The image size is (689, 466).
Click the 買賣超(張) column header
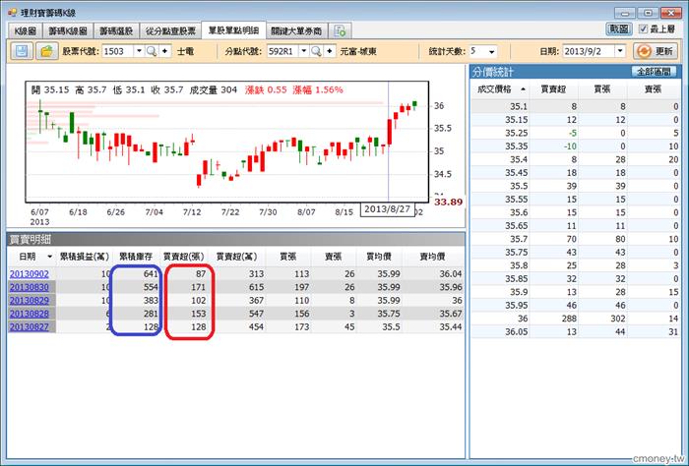184,257
